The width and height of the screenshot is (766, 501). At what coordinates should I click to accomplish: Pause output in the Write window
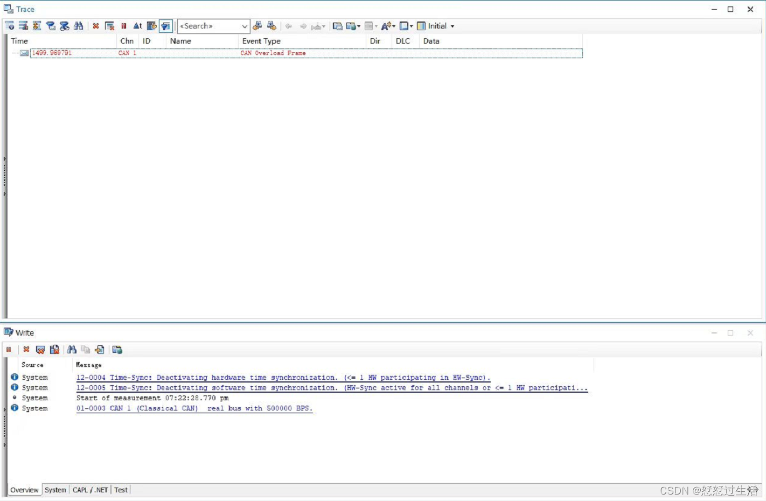(9, 350)
